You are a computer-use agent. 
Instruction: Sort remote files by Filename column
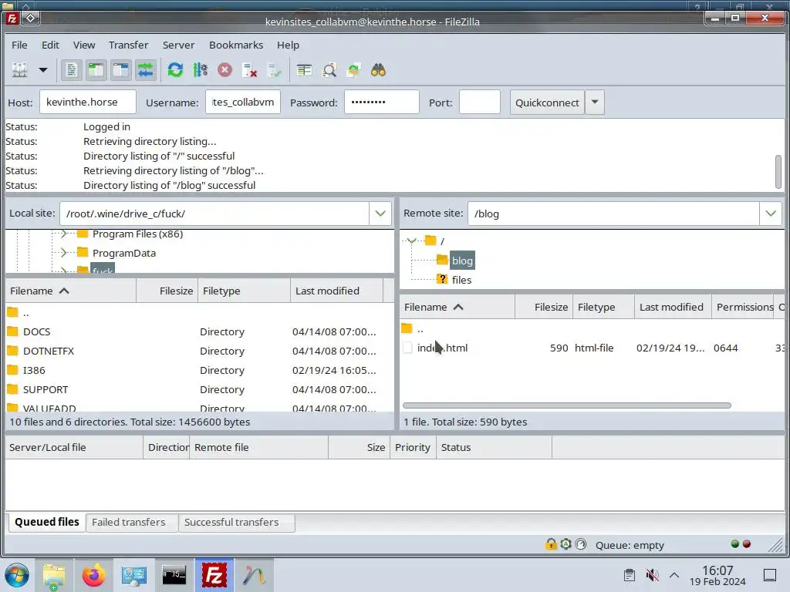click(x=457, y=307)
